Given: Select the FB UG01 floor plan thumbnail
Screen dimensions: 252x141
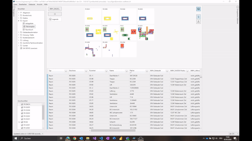Looking at the screenshot, I should (x=146, y=32).
